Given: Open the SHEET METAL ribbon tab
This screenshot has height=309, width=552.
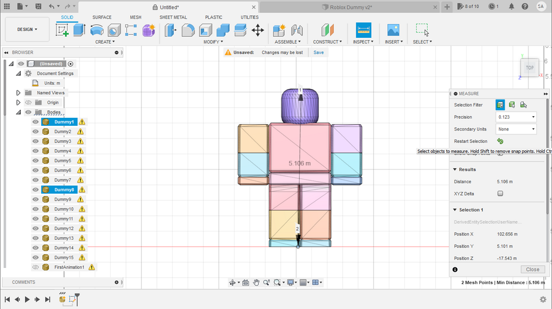Looking at the screenshot, I should pos(173,17).
